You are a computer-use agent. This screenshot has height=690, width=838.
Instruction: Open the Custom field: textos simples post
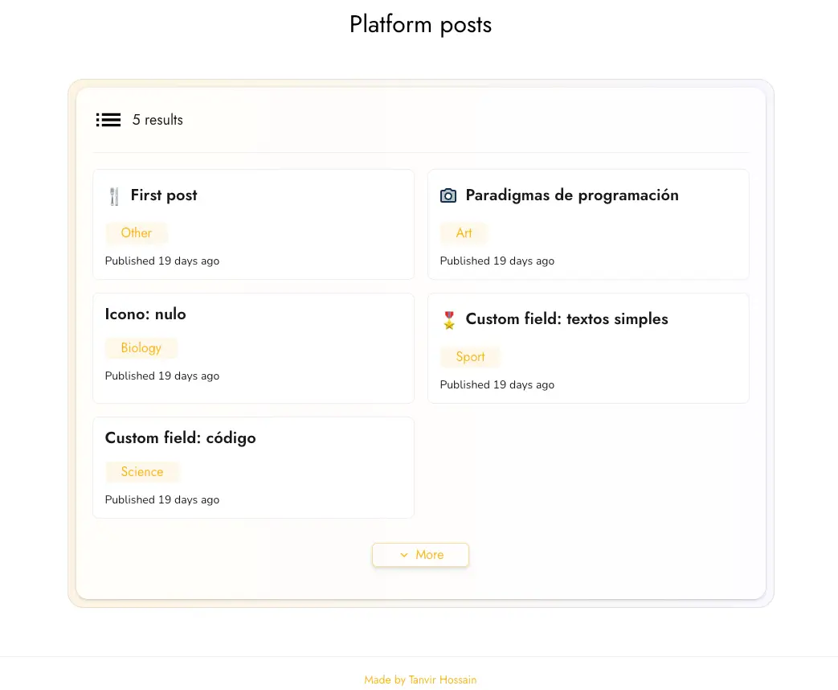pos(566,319)
